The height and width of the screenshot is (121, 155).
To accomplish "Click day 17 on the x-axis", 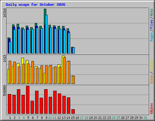I will (82, 118).
